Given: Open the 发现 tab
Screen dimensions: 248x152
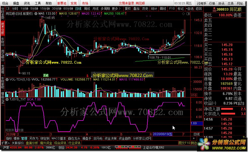Looking at the screenshot, I should [x=74, y=3].
